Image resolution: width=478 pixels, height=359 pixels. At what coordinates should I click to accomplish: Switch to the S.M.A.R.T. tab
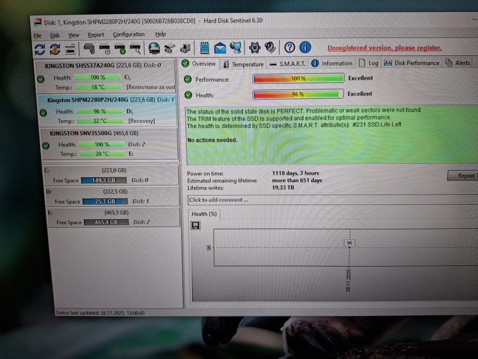click(x=288, y=64)
